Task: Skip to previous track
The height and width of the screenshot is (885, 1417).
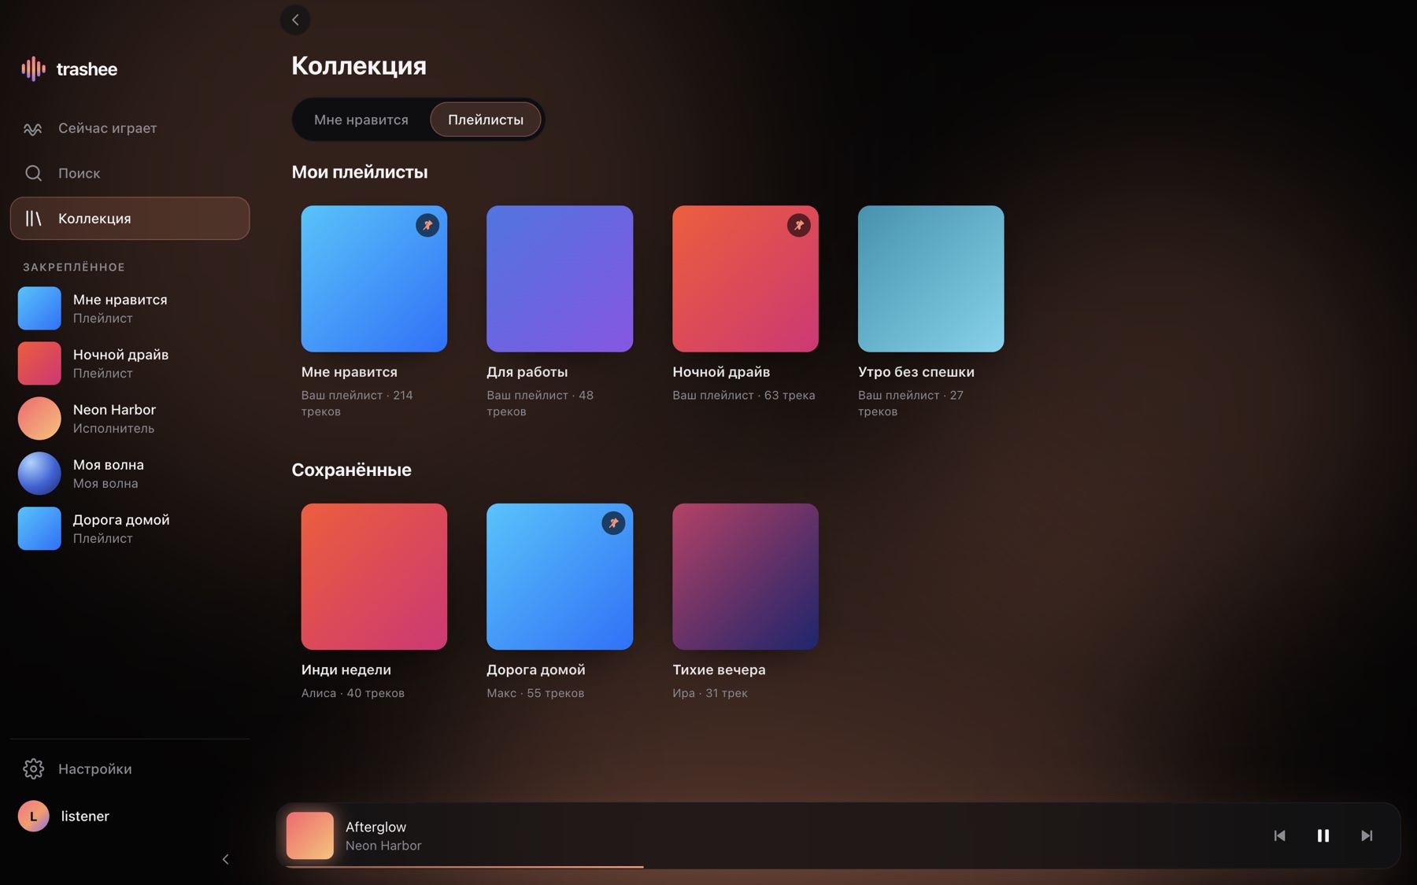Action: (1279, 835)
